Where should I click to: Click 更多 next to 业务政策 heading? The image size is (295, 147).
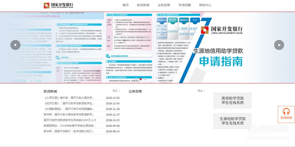[201, 91]
